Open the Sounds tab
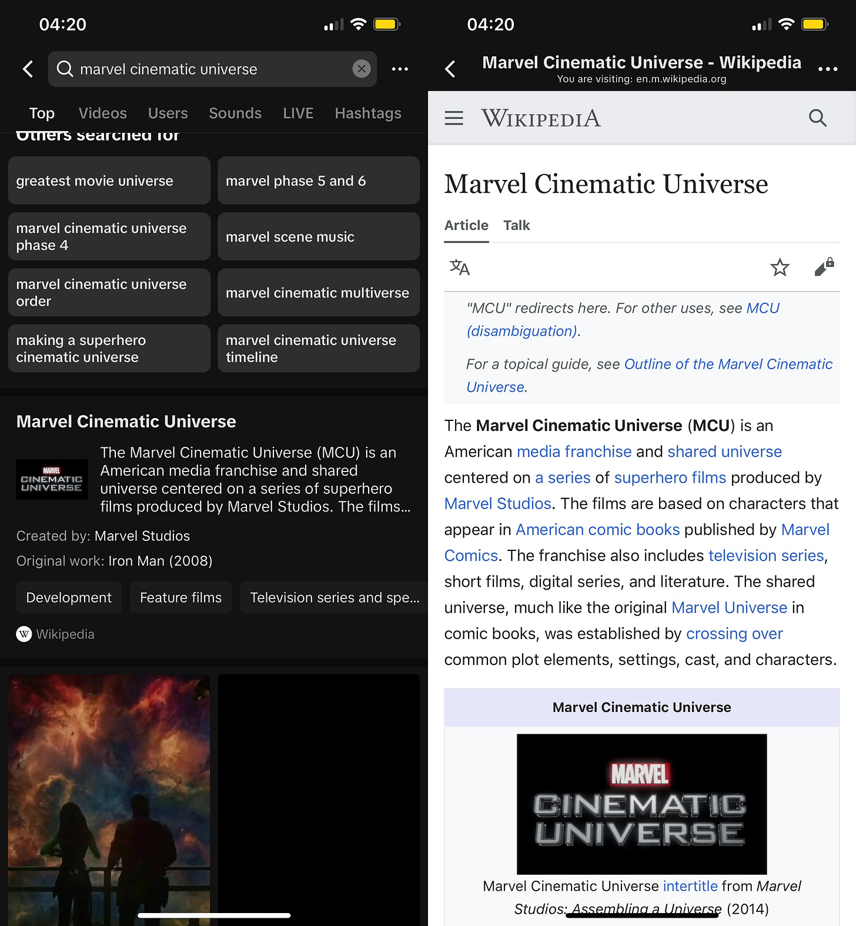The height and width of the screenshot is (926, 856). [x=235, y=113]
